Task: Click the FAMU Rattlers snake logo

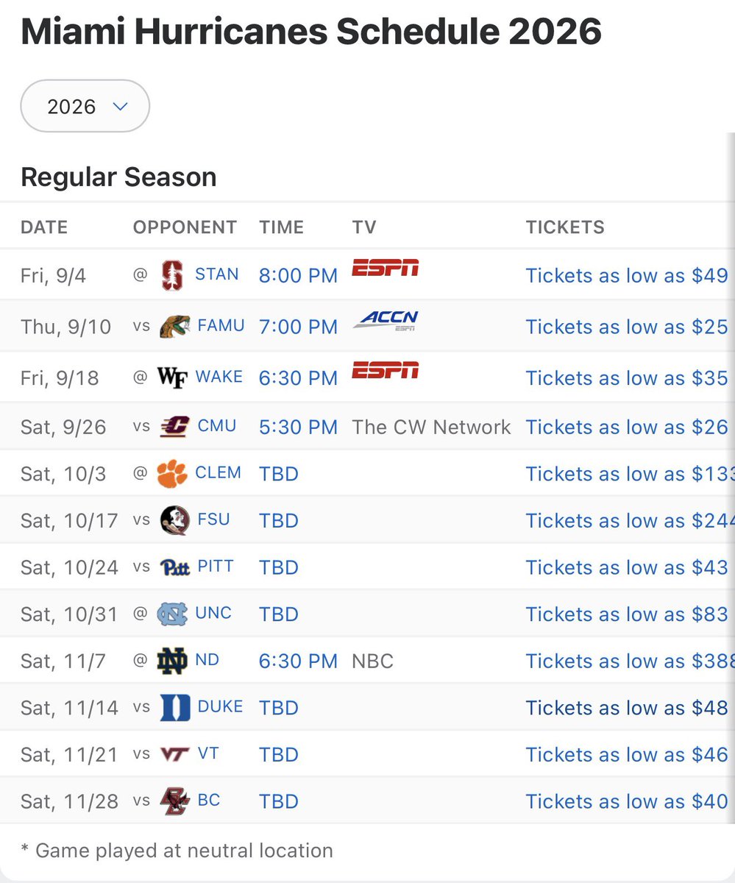Action: (x=174, y=326)
